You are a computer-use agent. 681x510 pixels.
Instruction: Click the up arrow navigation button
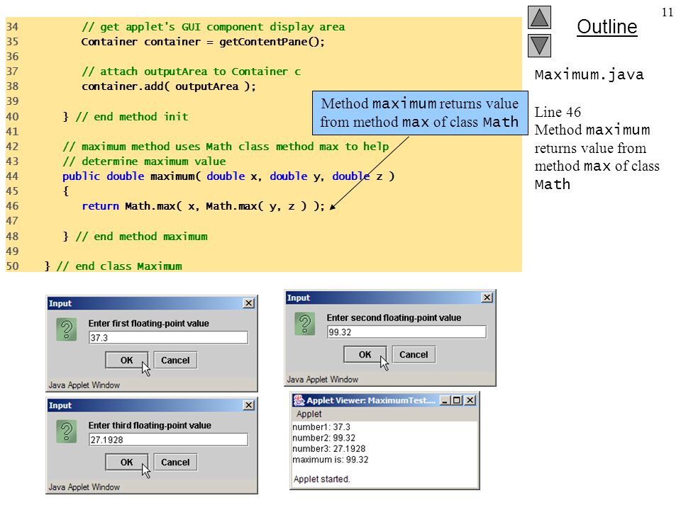point(539,17)
